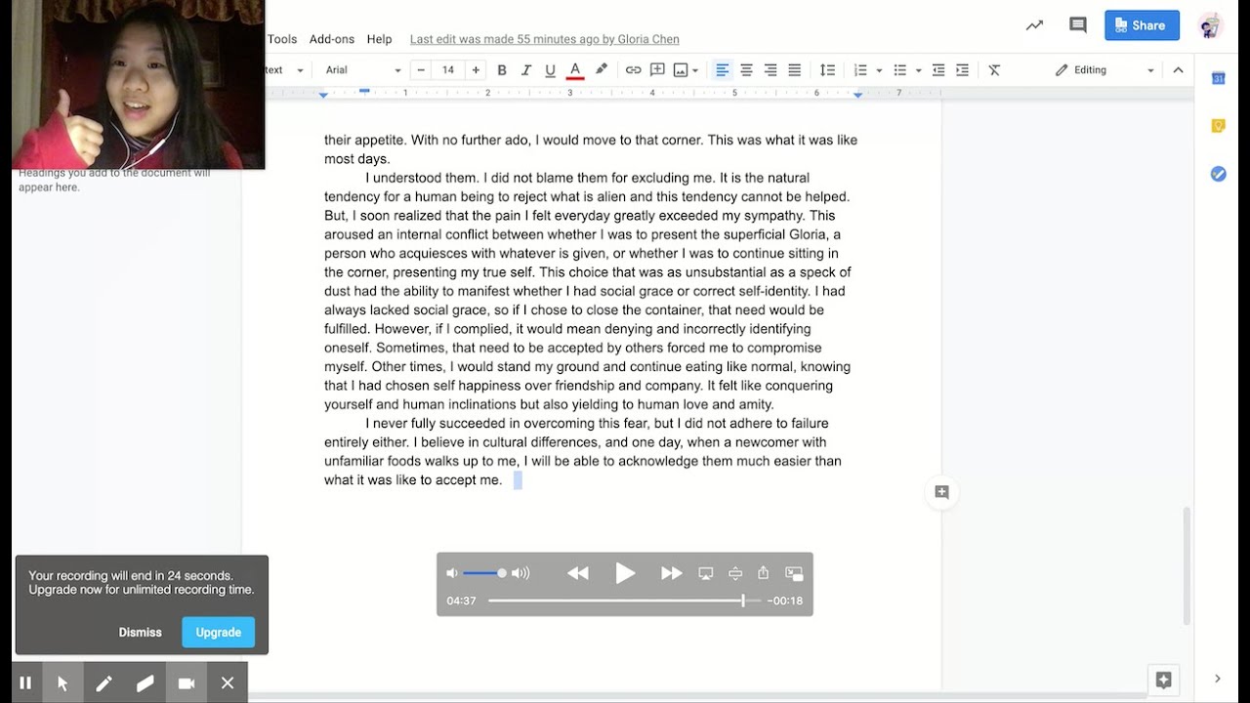
Task: Dismiss the recording time warning
Action: (x=141, y=633)
